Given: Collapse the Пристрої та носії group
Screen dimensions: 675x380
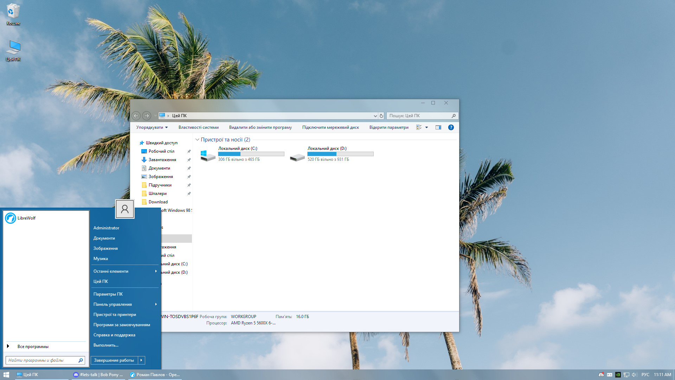Looking at the screenshot, I should click(x=197, y=140).
